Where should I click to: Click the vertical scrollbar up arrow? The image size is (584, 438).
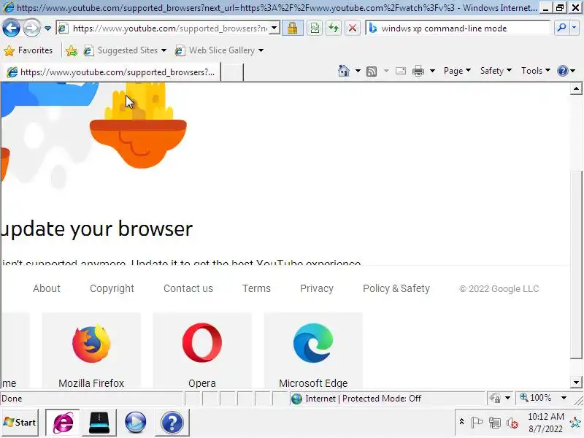click(x=576, y=88)
